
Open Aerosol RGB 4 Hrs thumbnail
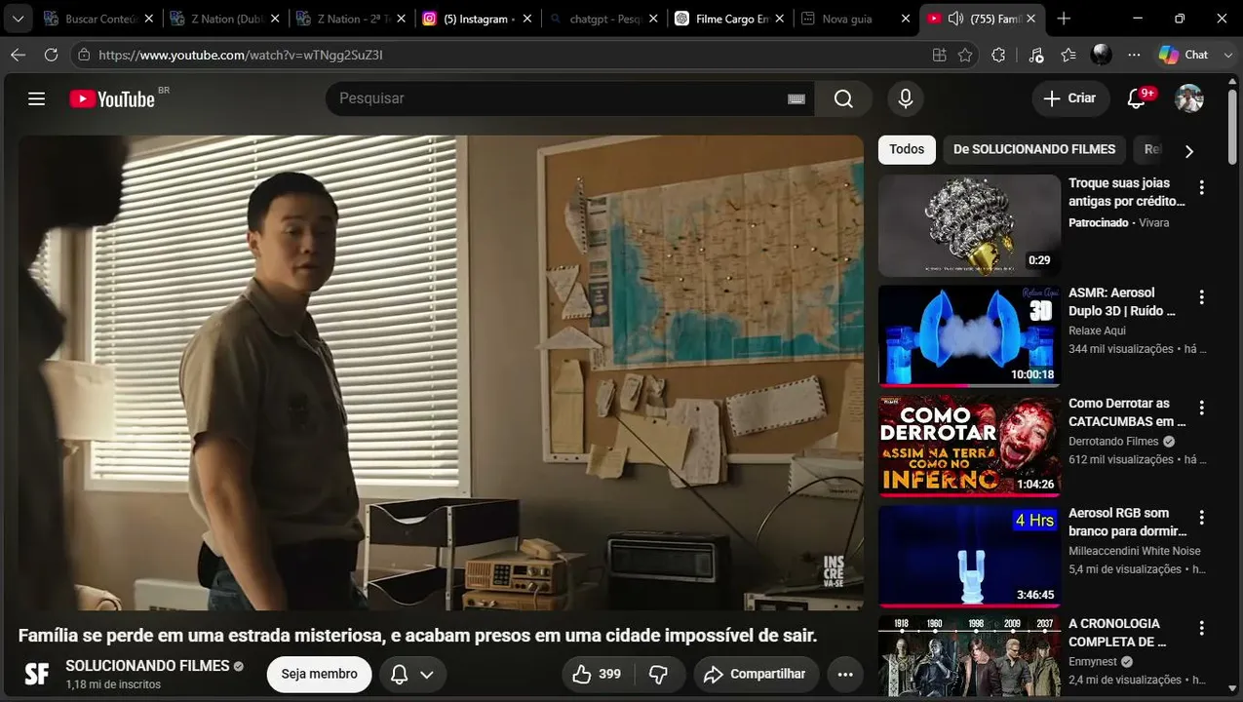click(x=969, y=557)
